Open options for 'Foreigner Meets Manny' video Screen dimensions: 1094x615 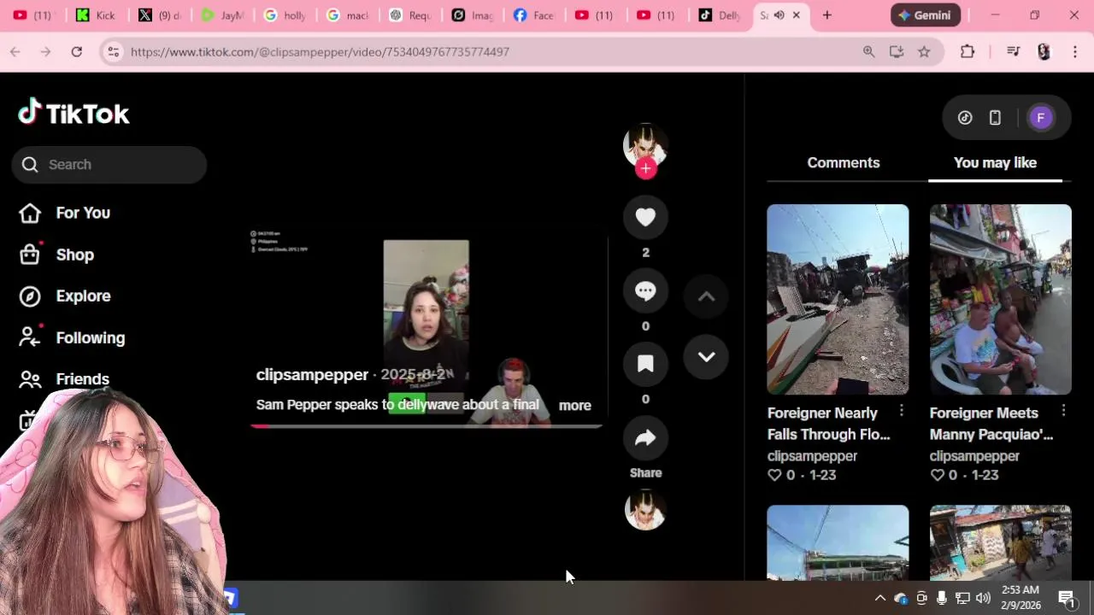[x=1063, y=412]
